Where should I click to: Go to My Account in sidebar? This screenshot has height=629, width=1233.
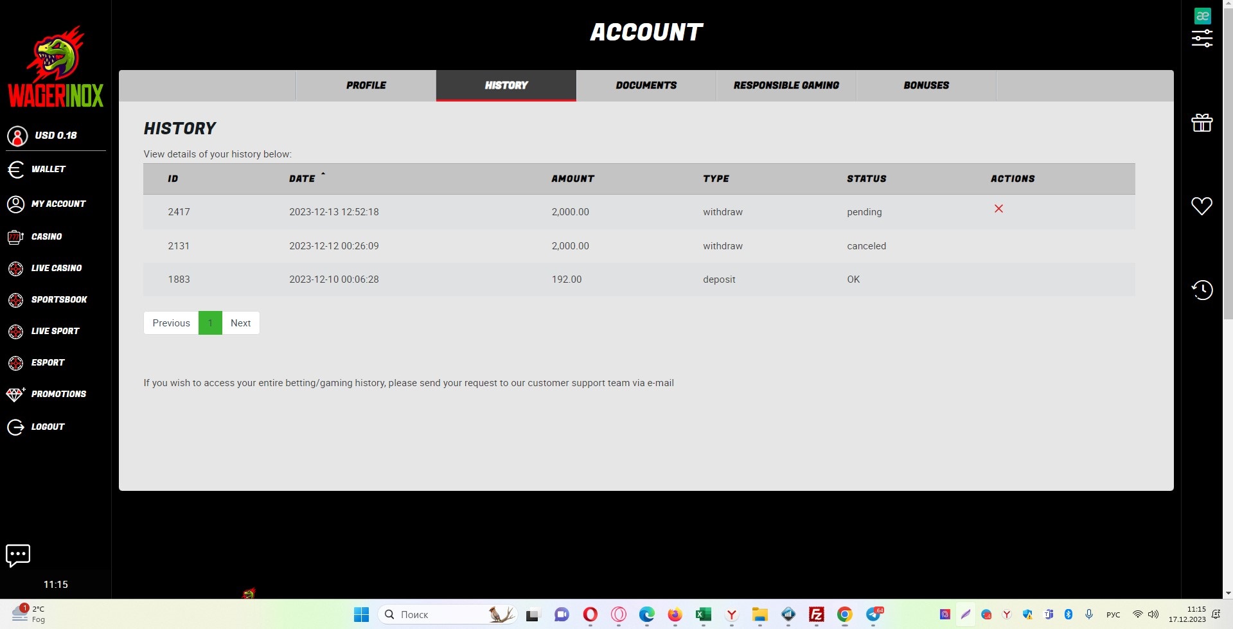tap(46, 204)
